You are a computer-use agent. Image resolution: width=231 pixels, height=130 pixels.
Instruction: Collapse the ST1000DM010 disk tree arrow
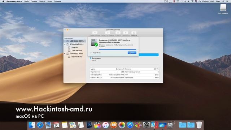[65, 44]
